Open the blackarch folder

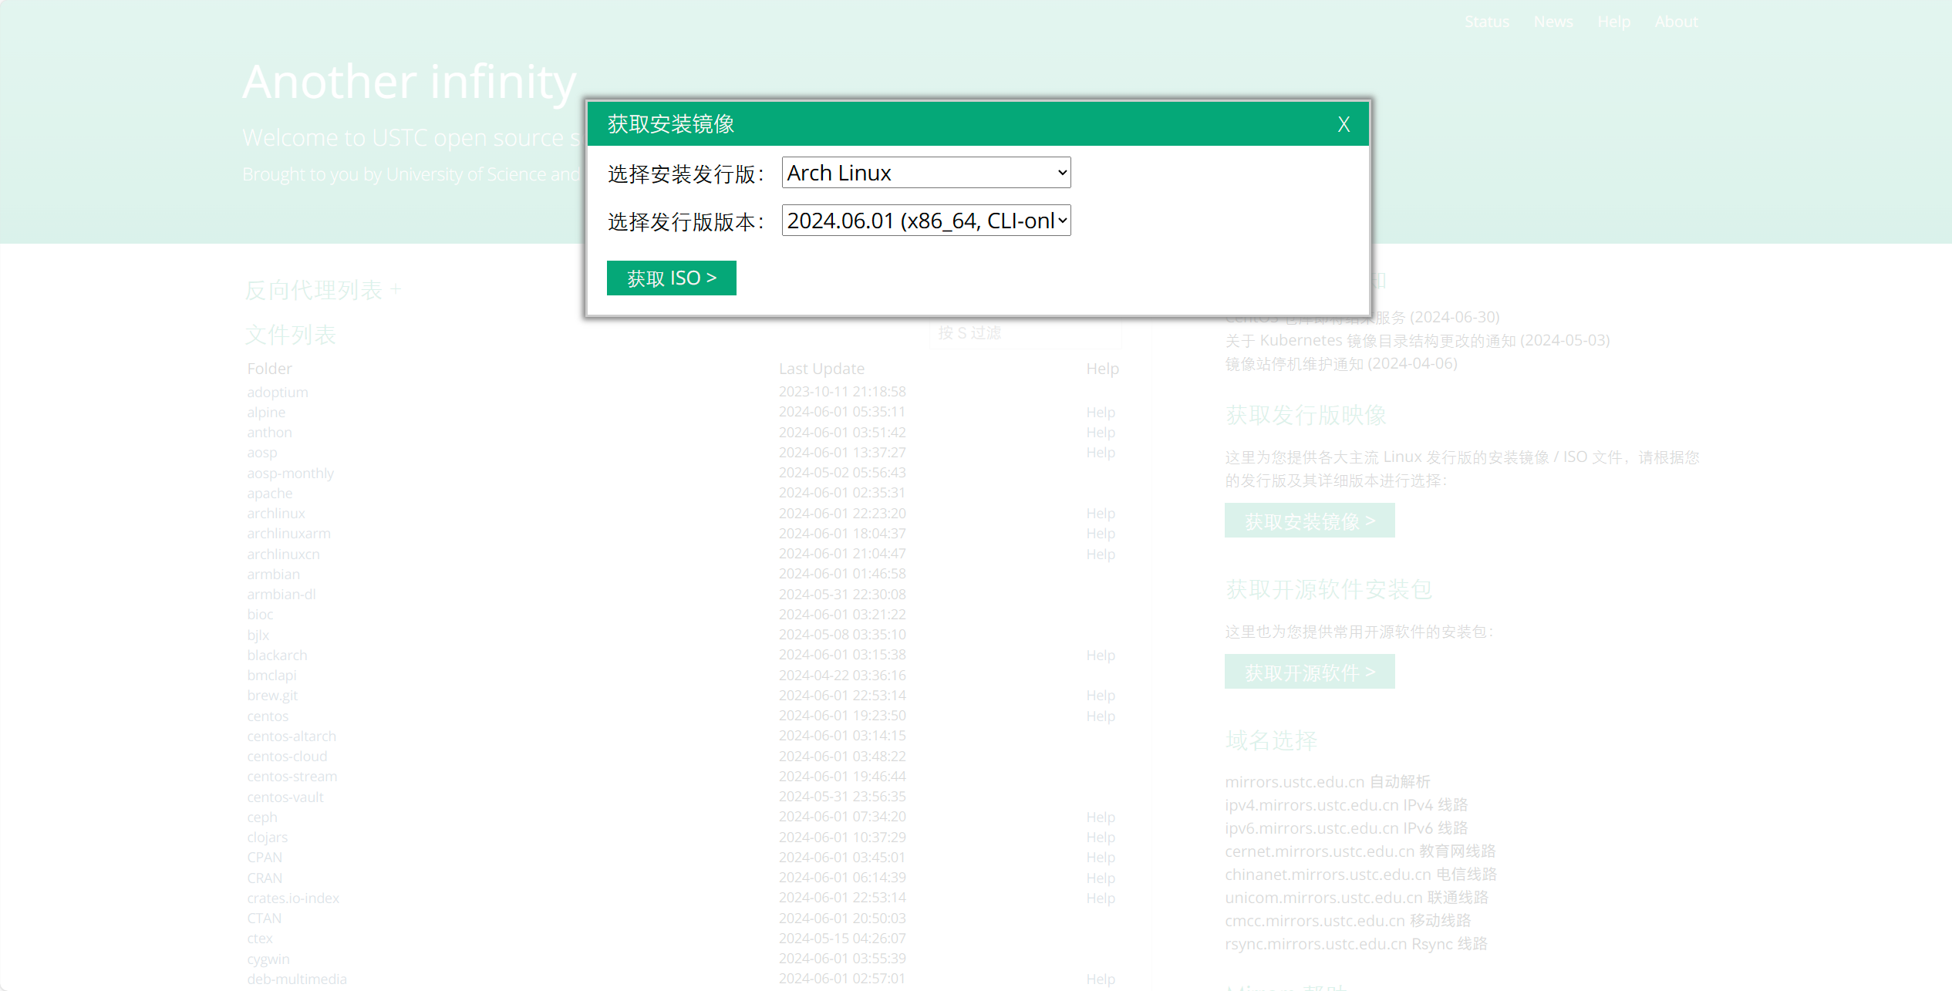pos(277,655)
